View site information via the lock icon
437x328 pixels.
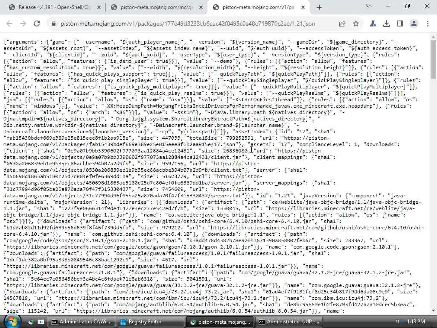[x=54, y=24]
